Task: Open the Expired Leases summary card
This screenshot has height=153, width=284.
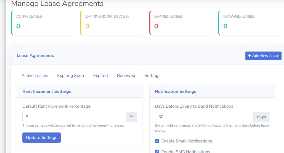Action: 181,23
